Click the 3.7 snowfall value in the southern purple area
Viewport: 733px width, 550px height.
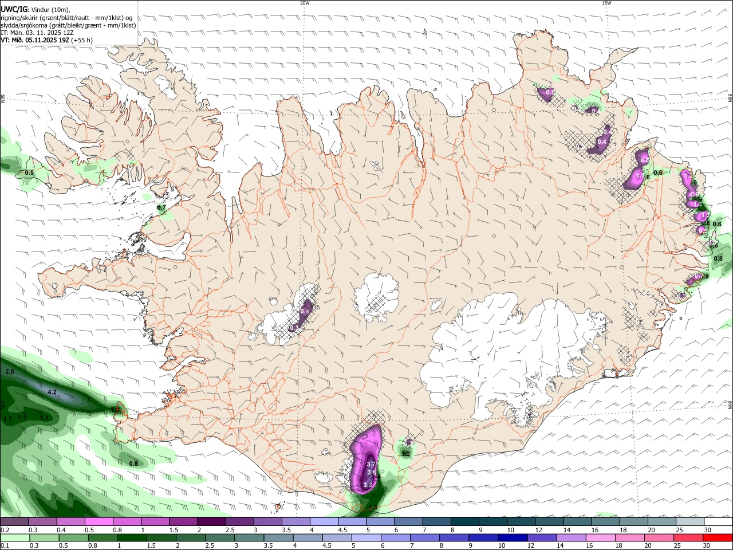click(x=371, y=464)
